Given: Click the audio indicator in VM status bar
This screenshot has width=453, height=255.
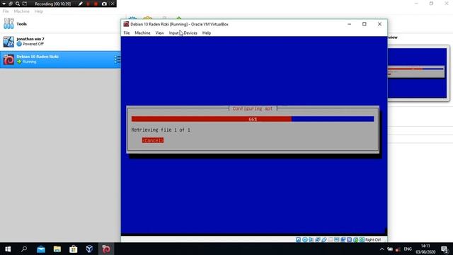Looking at the screenshot, I should tap(311, 239).
